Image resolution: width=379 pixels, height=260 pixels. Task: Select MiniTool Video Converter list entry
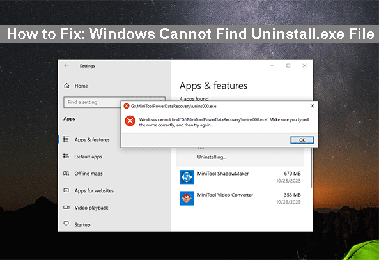240,198
